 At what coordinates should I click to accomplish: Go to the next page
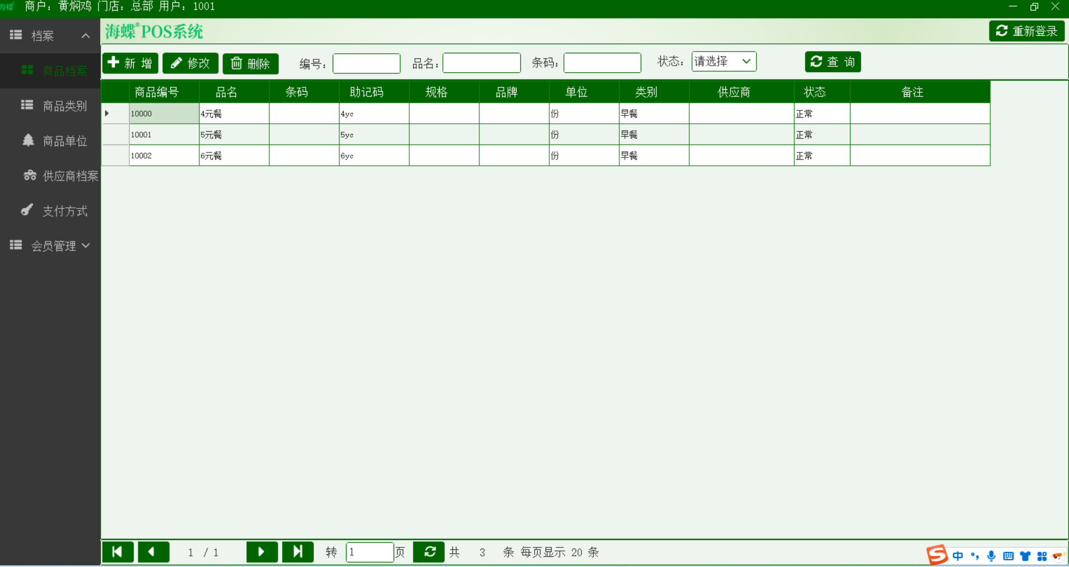(262, 552)
